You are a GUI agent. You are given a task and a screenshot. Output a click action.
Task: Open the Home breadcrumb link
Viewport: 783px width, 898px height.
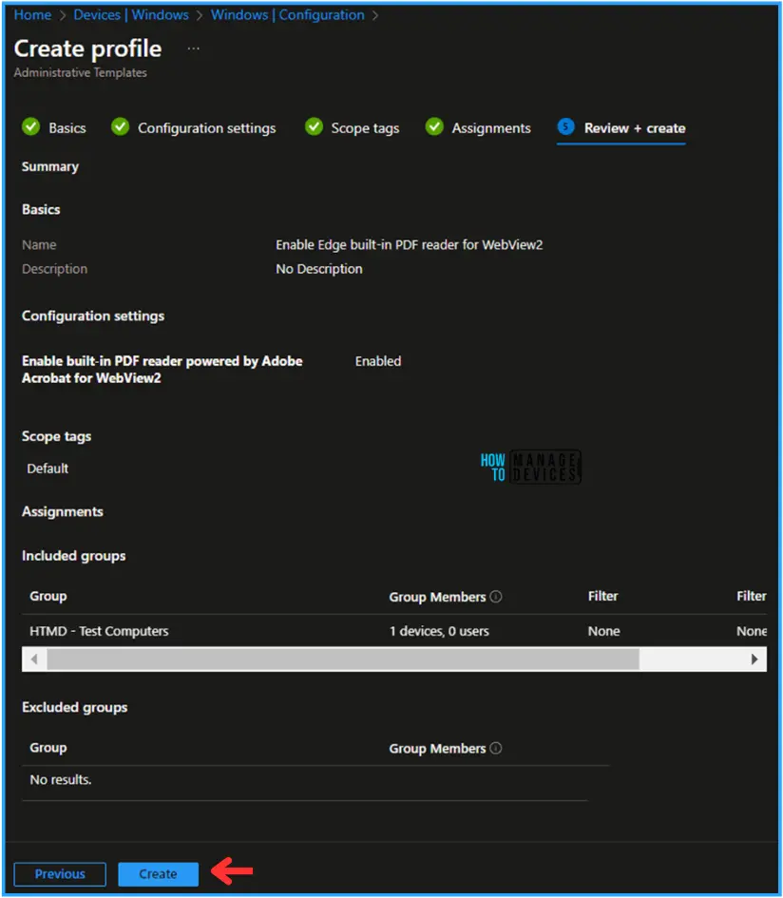pos(32,15)
